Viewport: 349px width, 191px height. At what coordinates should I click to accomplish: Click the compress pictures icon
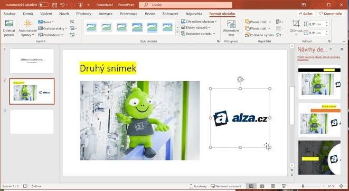[72, 22]
